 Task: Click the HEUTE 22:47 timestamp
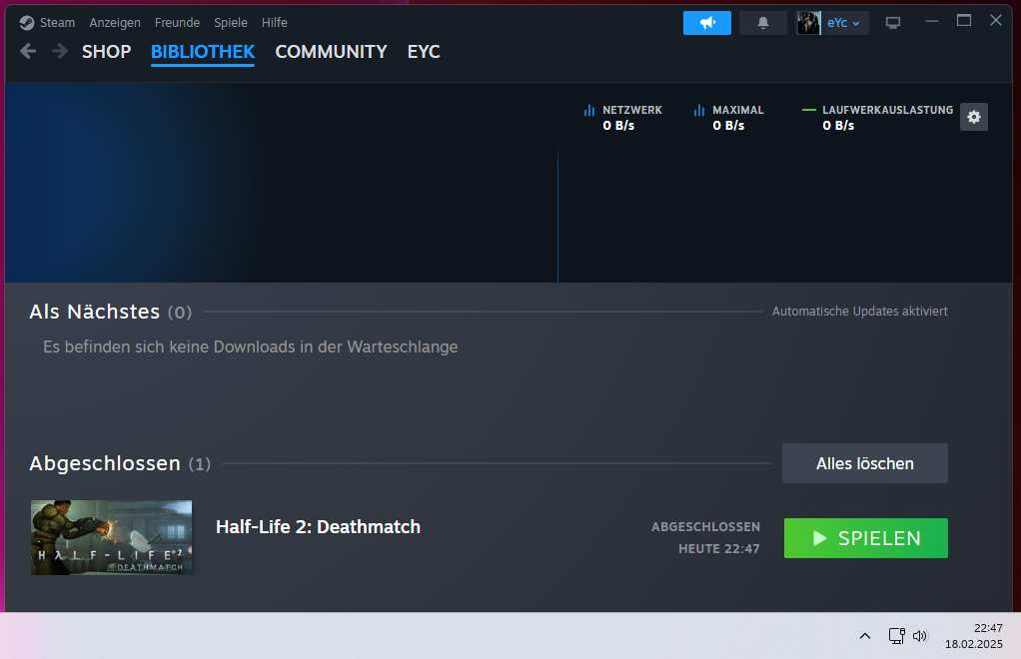[x=719, y=549]
